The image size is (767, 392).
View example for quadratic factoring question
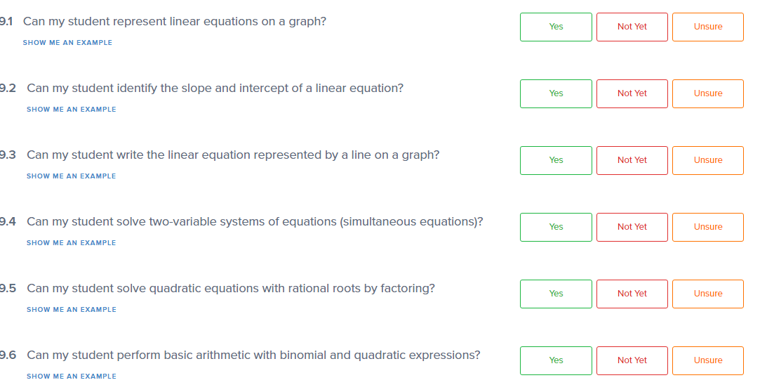coord(72,310)
